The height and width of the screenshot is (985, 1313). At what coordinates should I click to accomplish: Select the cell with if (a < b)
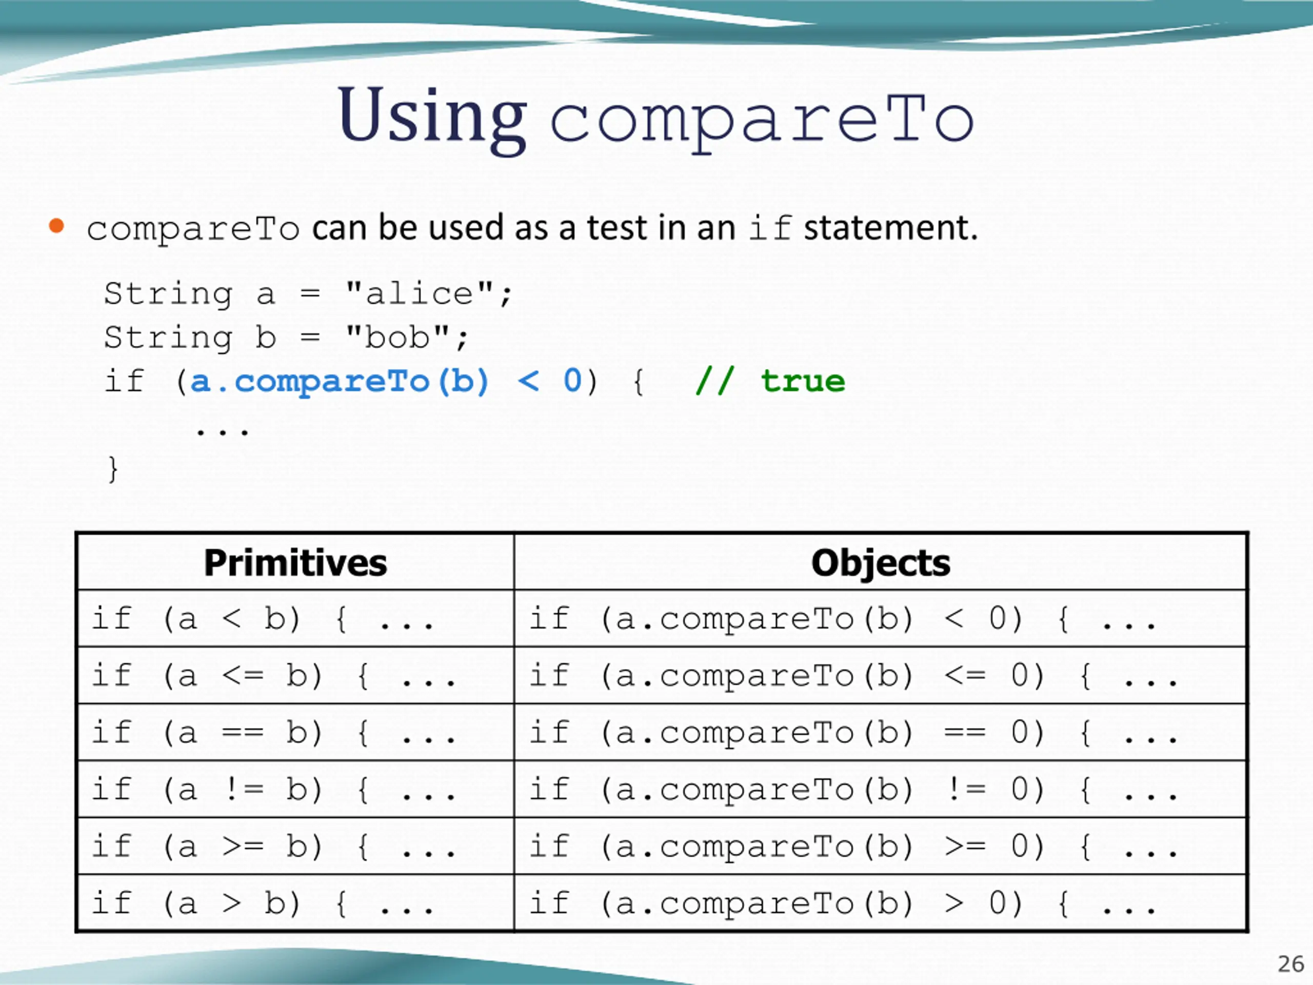click(x=295, y=619)
